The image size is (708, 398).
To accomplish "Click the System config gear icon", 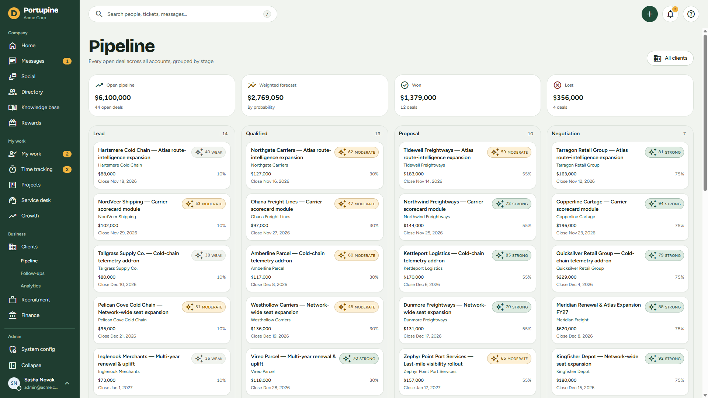I will (x=13, y=349).
